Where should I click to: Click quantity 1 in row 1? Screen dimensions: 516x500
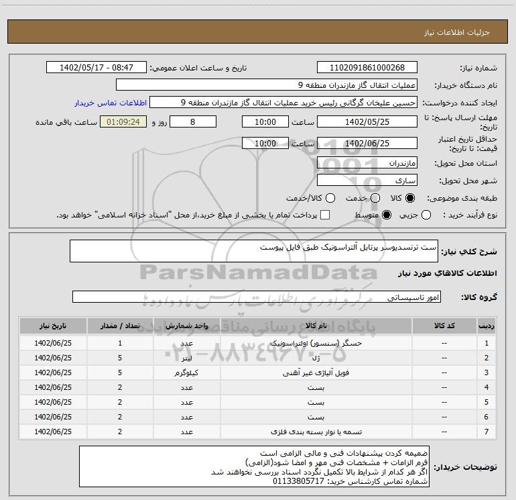pyautogui.click(x=120, y=343)
